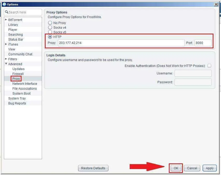Select the Socks v4 radio button
This screenshot has height=175, width=221.
pos(50,27)
